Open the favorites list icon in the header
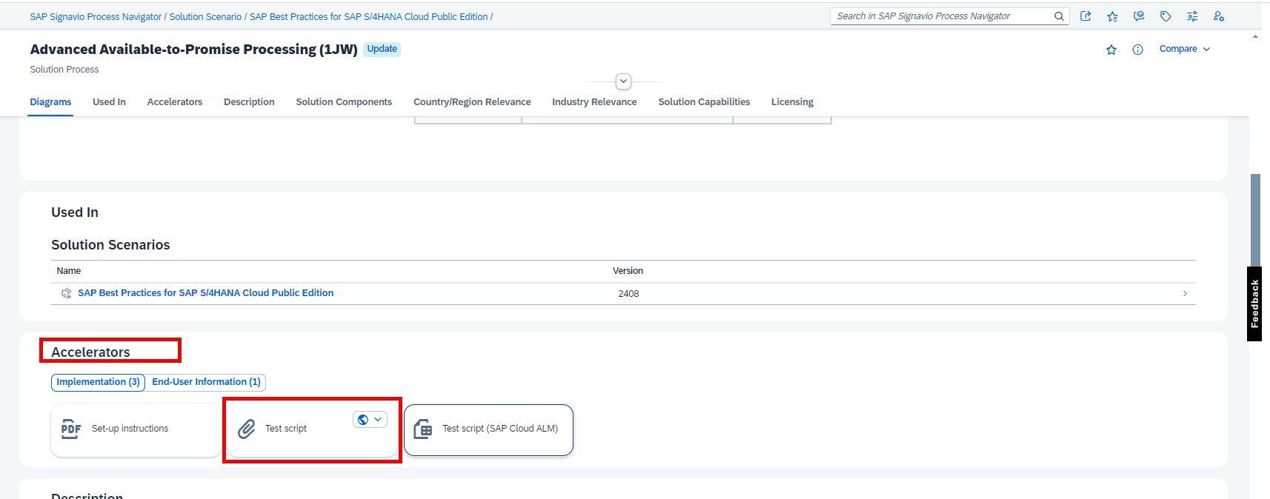This screenshot has height=499, width=1270. (x=1112, y=16)
